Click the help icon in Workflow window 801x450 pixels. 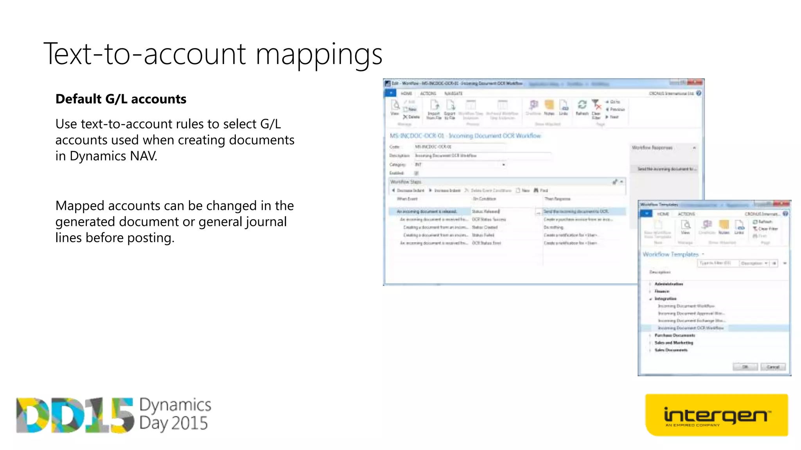[699, 93]
